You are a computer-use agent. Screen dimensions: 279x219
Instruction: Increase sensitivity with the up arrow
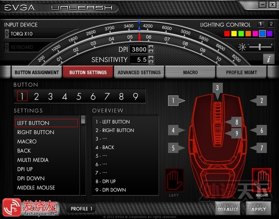pyautogui.click(x=151, y=57)
